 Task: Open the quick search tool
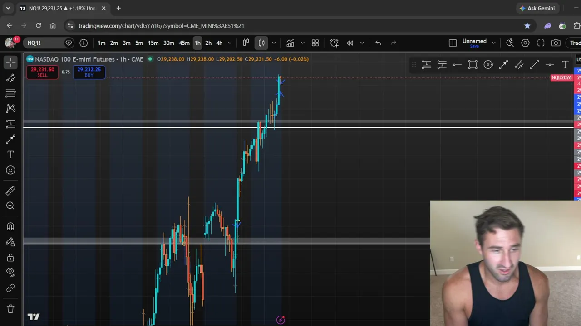click(510, 43)
